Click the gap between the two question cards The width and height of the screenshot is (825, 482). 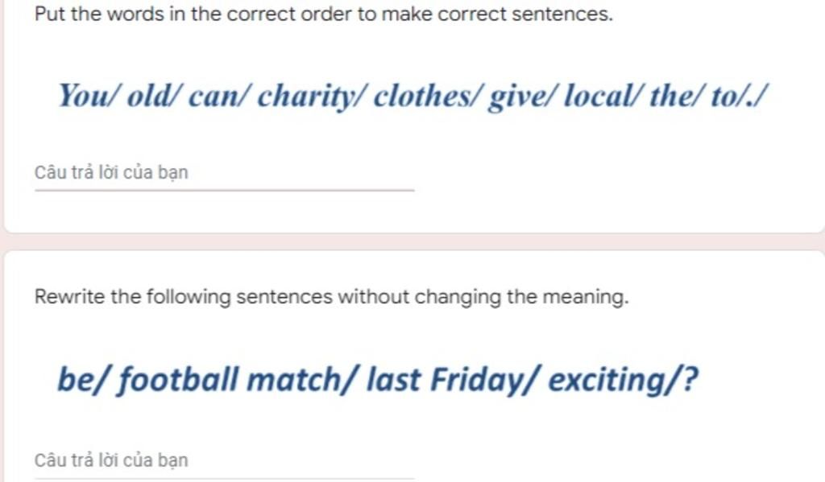pyautogui.click(x=412, y=241)
